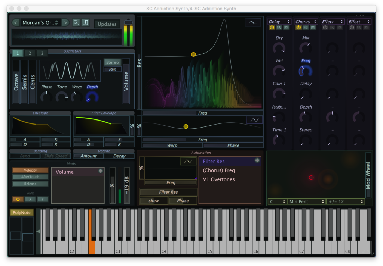Screen dimensions: 383x266
Task: Toggle the Velocity mod source
Action: pyautogui.click(x=30, y=170)
